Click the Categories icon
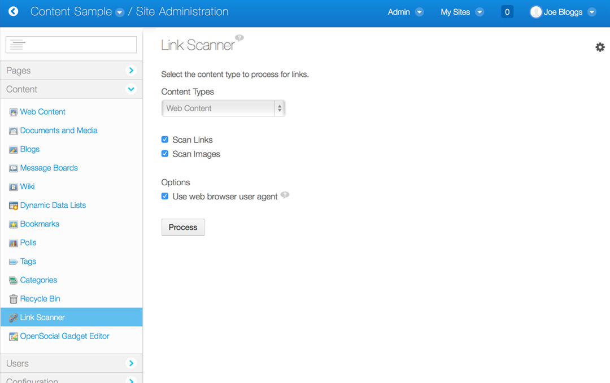The image size is (610, 383). click(x=13, y=280)
